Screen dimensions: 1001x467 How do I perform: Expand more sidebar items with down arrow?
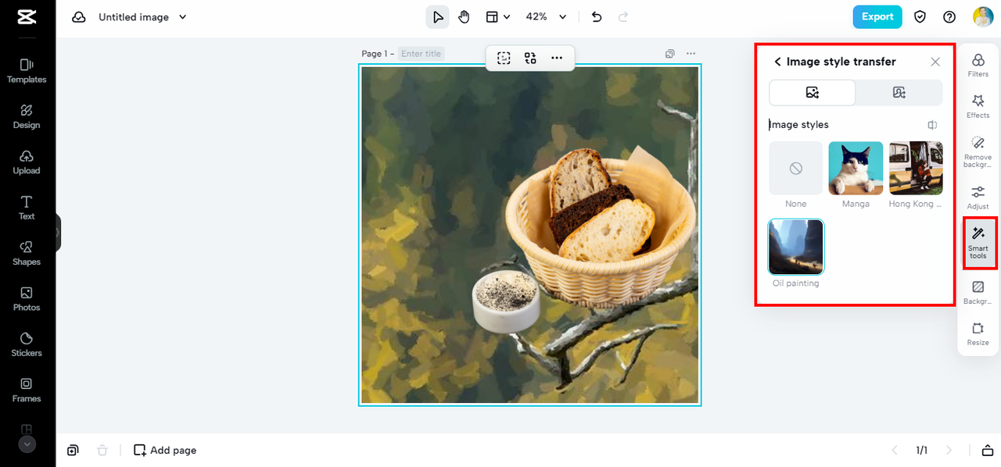(27, 444)
